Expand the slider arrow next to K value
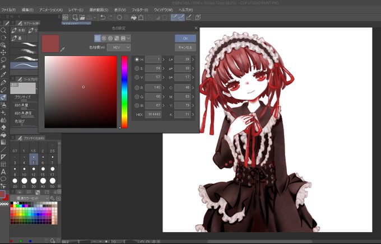Image resolution: width=381 pixels, height=244 pixels. tap(193, 114)
